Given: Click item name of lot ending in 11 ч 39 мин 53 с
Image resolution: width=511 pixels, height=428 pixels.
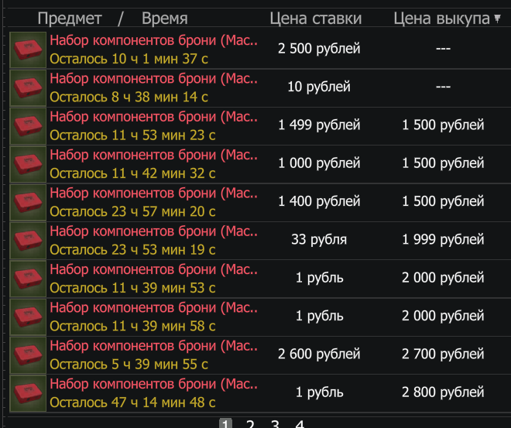Looking at the screenshot, I should 153,269.
